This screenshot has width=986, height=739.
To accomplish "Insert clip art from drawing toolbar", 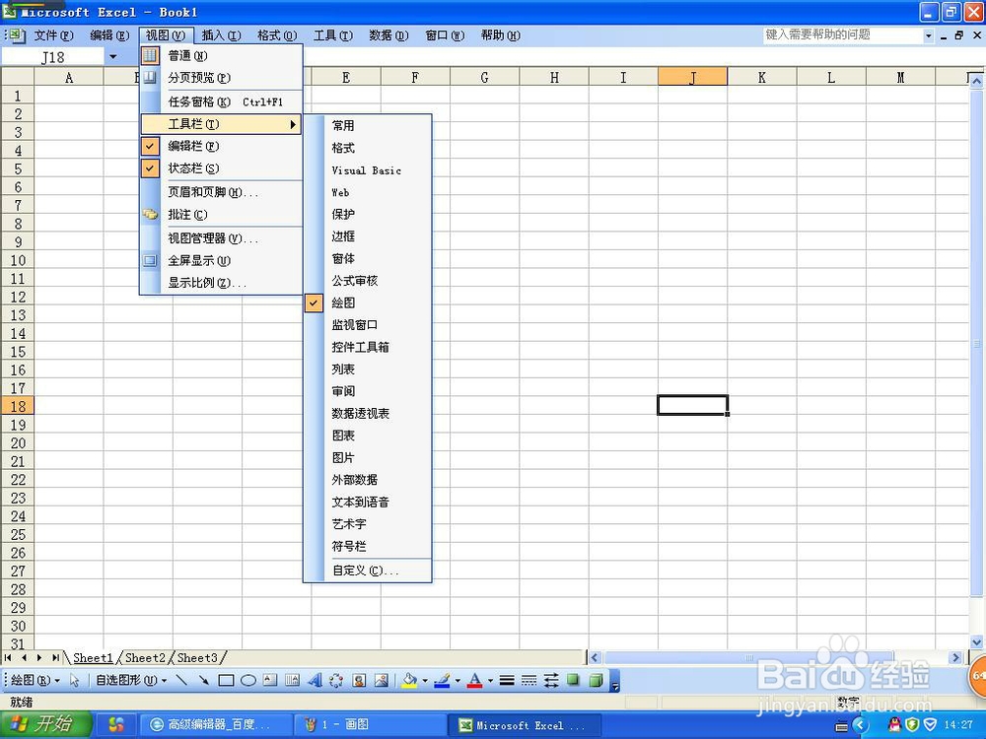I will [359, 680].
